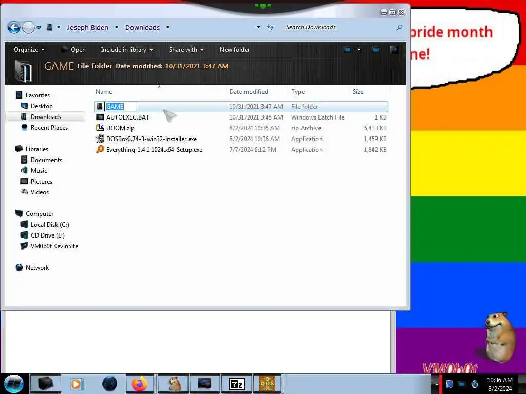Open the Explorer folder taskbar icon
This screenshot has width=526, height=394.
[x=46, y=384]
